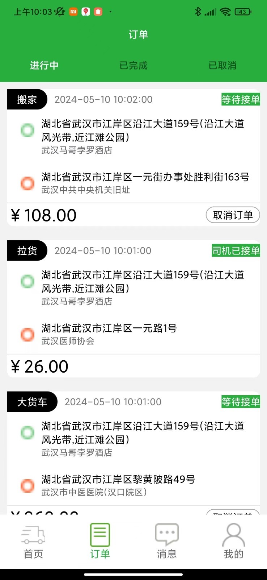The width and height of the screenshot is (267, 580).
Task: Tap the Bluetooth icon in status bar
Action: (x=198, y=12)
